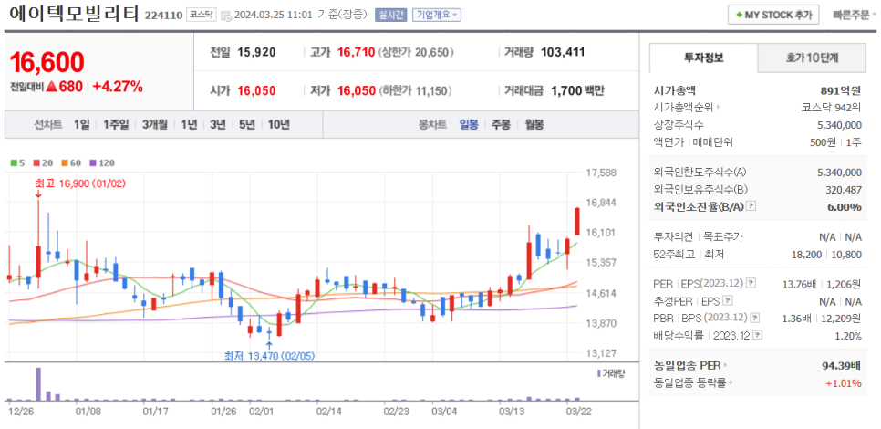Click the stock code 224110

[163, 16]
